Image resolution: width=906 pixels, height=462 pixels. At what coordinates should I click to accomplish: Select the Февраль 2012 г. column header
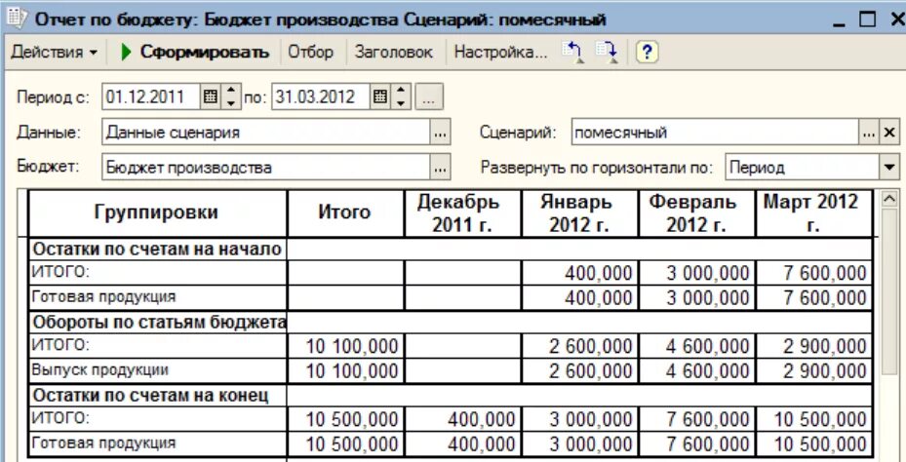696,212
